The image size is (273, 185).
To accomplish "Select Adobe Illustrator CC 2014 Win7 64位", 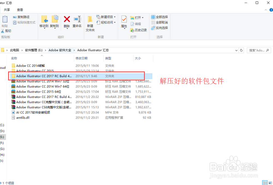I will pos(81,86).
